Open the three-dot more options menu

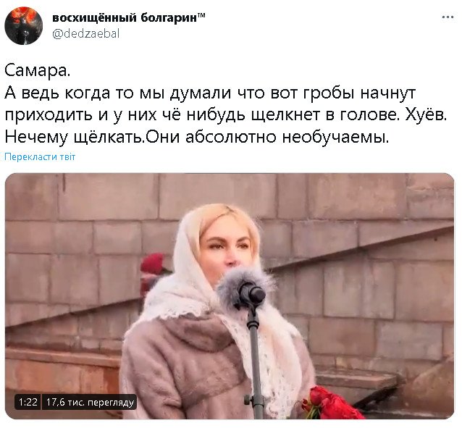448,17
